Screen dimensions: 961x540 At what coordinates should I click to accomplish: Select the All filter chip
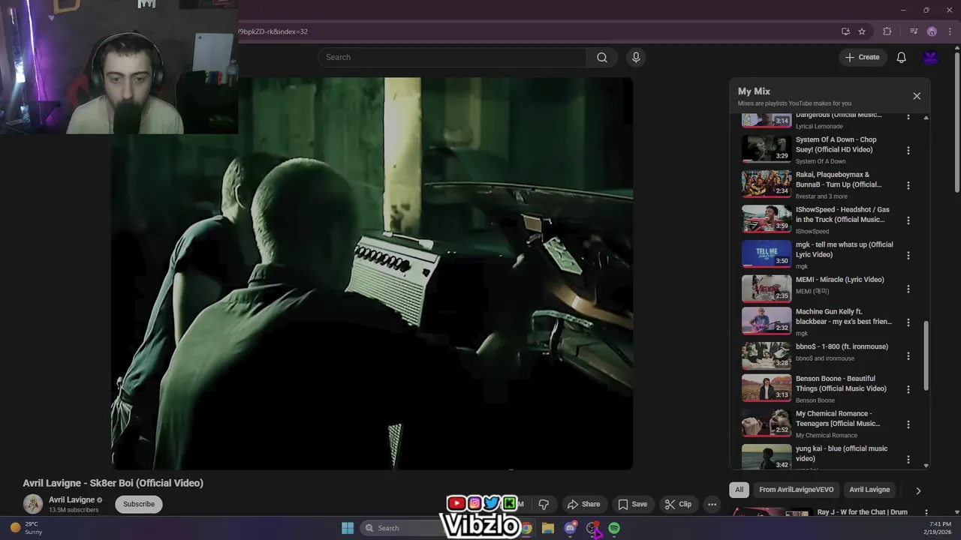pyautogui.click(x=739, y=490)
